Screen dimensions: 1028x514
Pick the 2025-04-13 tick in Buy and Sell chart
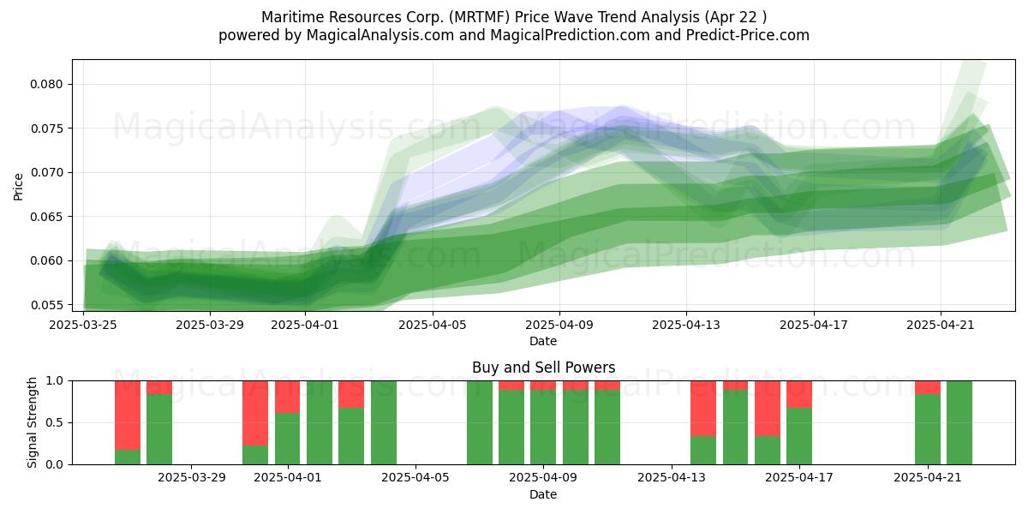[x=672, y=478]
